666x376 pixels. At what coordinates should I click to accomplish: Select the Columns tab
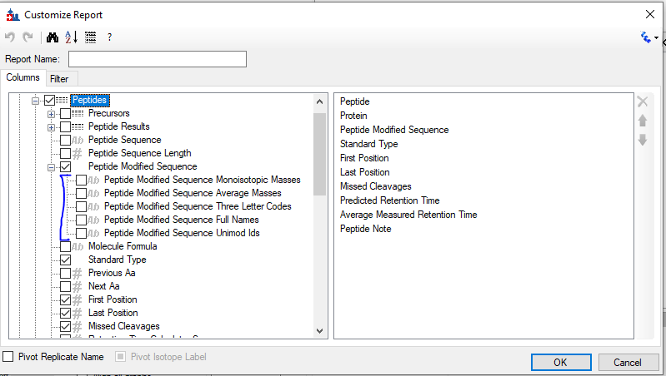[x=23, y=78]
